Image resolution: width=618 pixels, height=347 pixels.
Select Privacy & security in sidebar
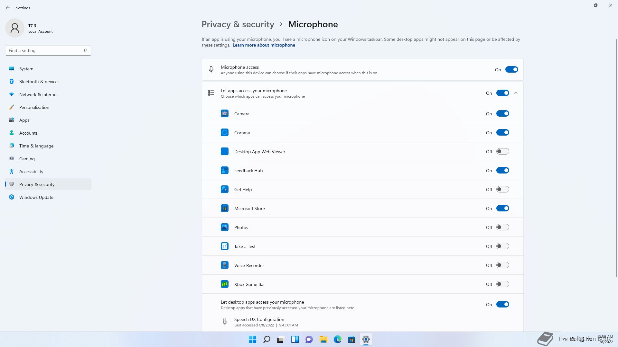pos(48,184)
